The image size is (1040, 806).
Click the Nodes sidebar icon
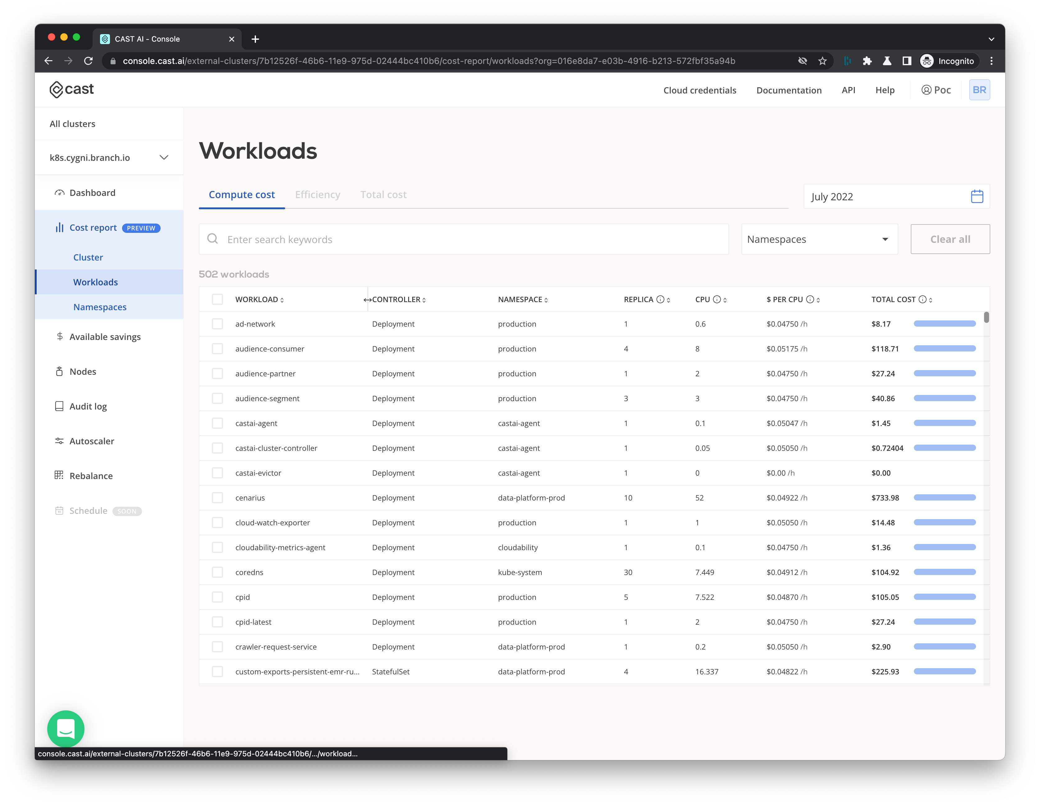point(59,371)
